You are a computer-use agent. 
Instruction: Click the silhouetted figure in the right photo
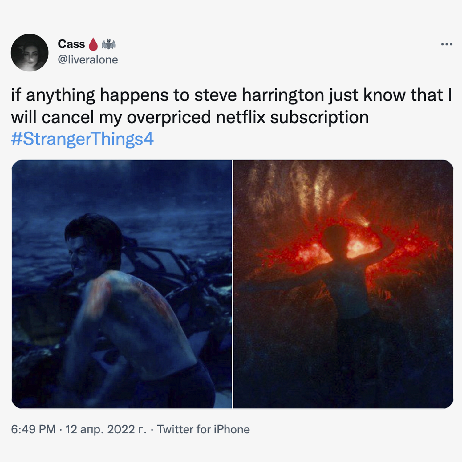pos(345,296)
